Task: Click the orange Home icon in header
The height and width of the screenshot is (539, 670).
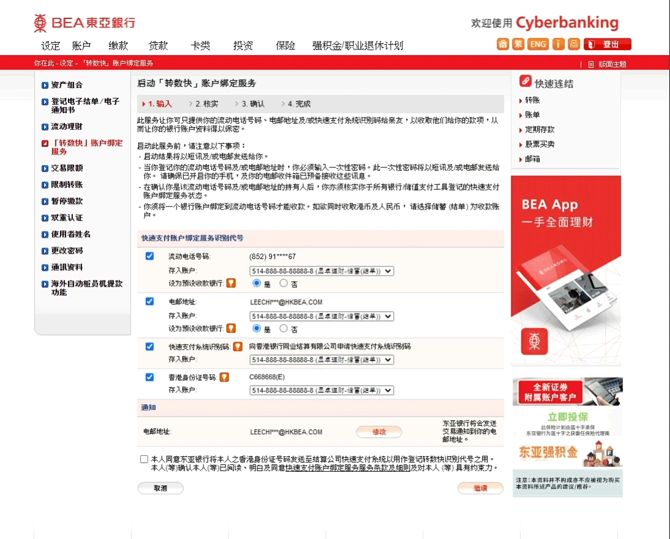Action: [x=502, y=44]
